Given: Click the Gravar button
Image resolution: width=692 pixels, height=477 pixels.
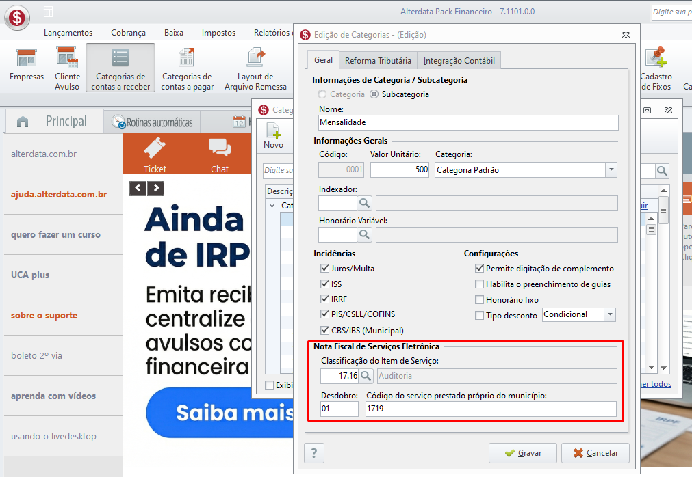Looking at the screenshot, I should 522,453.
